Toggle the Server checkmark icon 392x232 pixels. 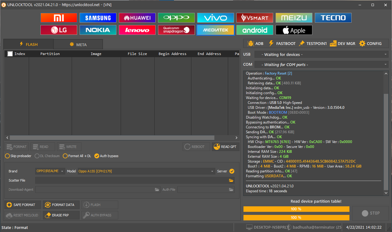pyautogui.click(x=232, y=171)
